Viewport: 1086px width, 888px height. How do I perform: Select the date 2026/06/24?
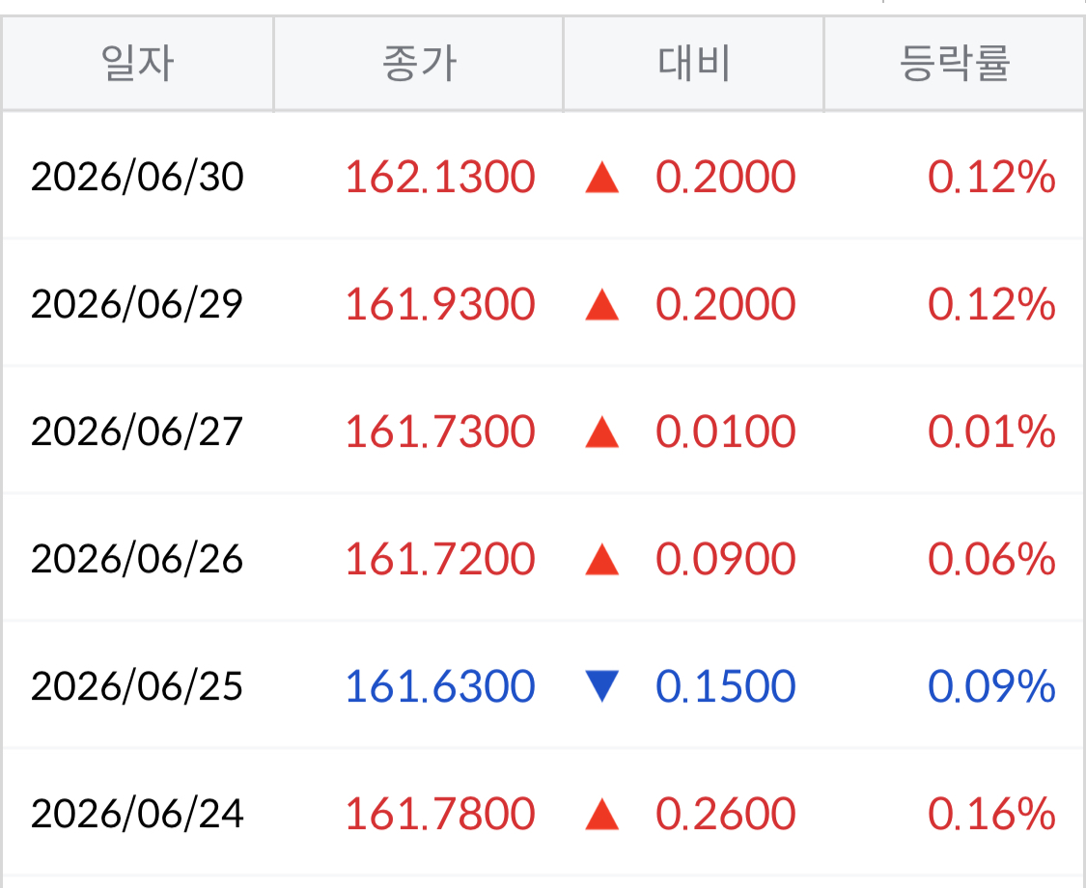pos(137,814)
